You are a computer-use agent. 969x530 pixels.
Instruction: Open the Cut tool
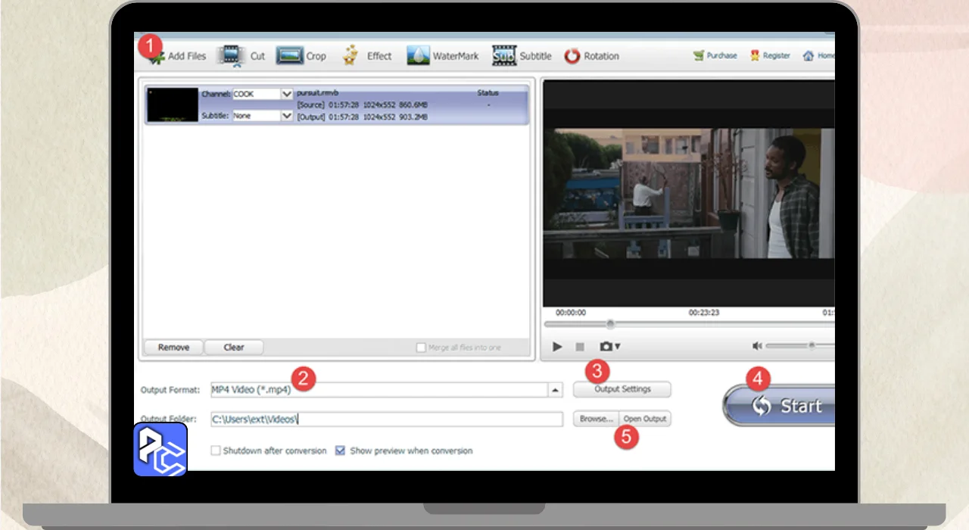(243, 55)
